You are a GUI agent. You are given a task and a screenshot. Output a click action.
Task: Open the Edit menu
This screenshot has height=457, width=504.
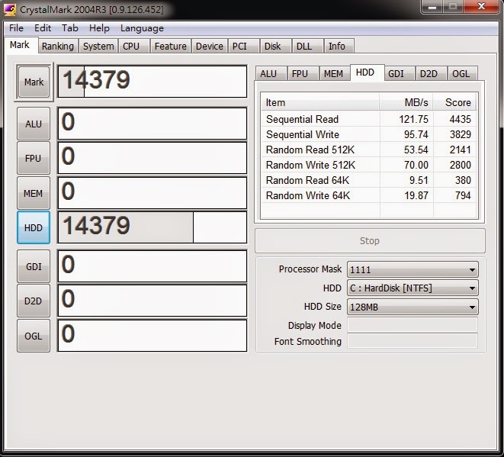pyautogui.click(x=43, y=28)
